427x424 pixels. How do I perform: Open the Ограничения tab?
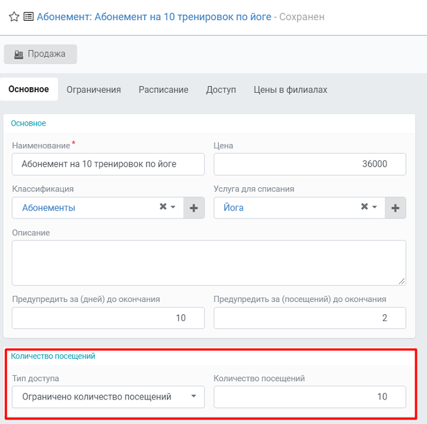94,90
